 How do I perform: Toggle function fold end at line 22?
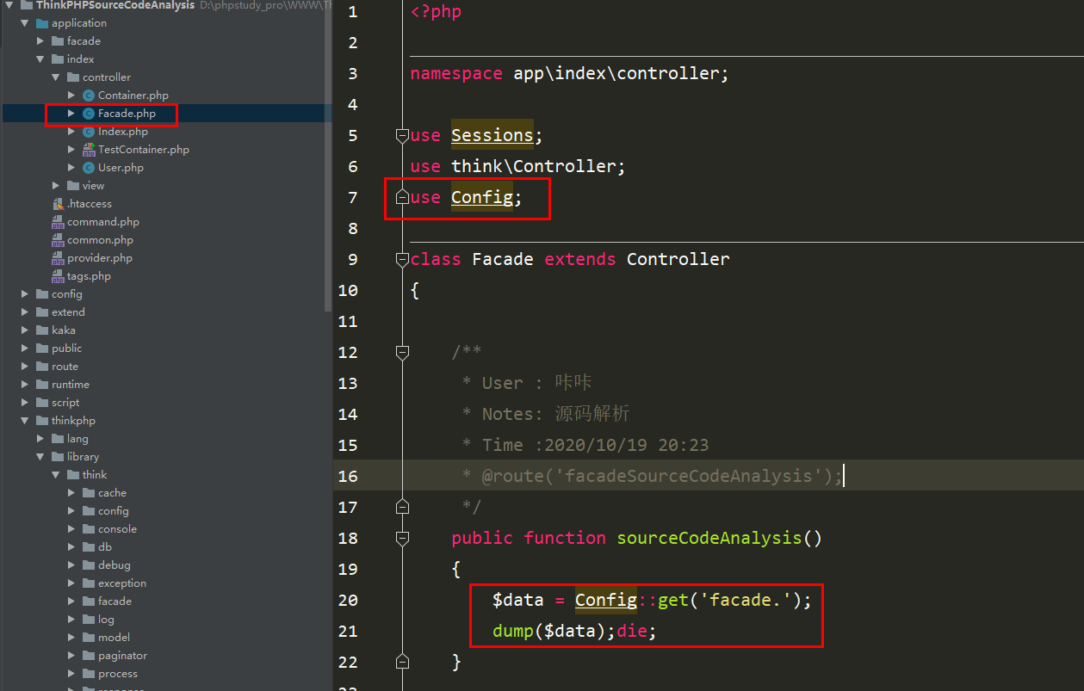402,662
